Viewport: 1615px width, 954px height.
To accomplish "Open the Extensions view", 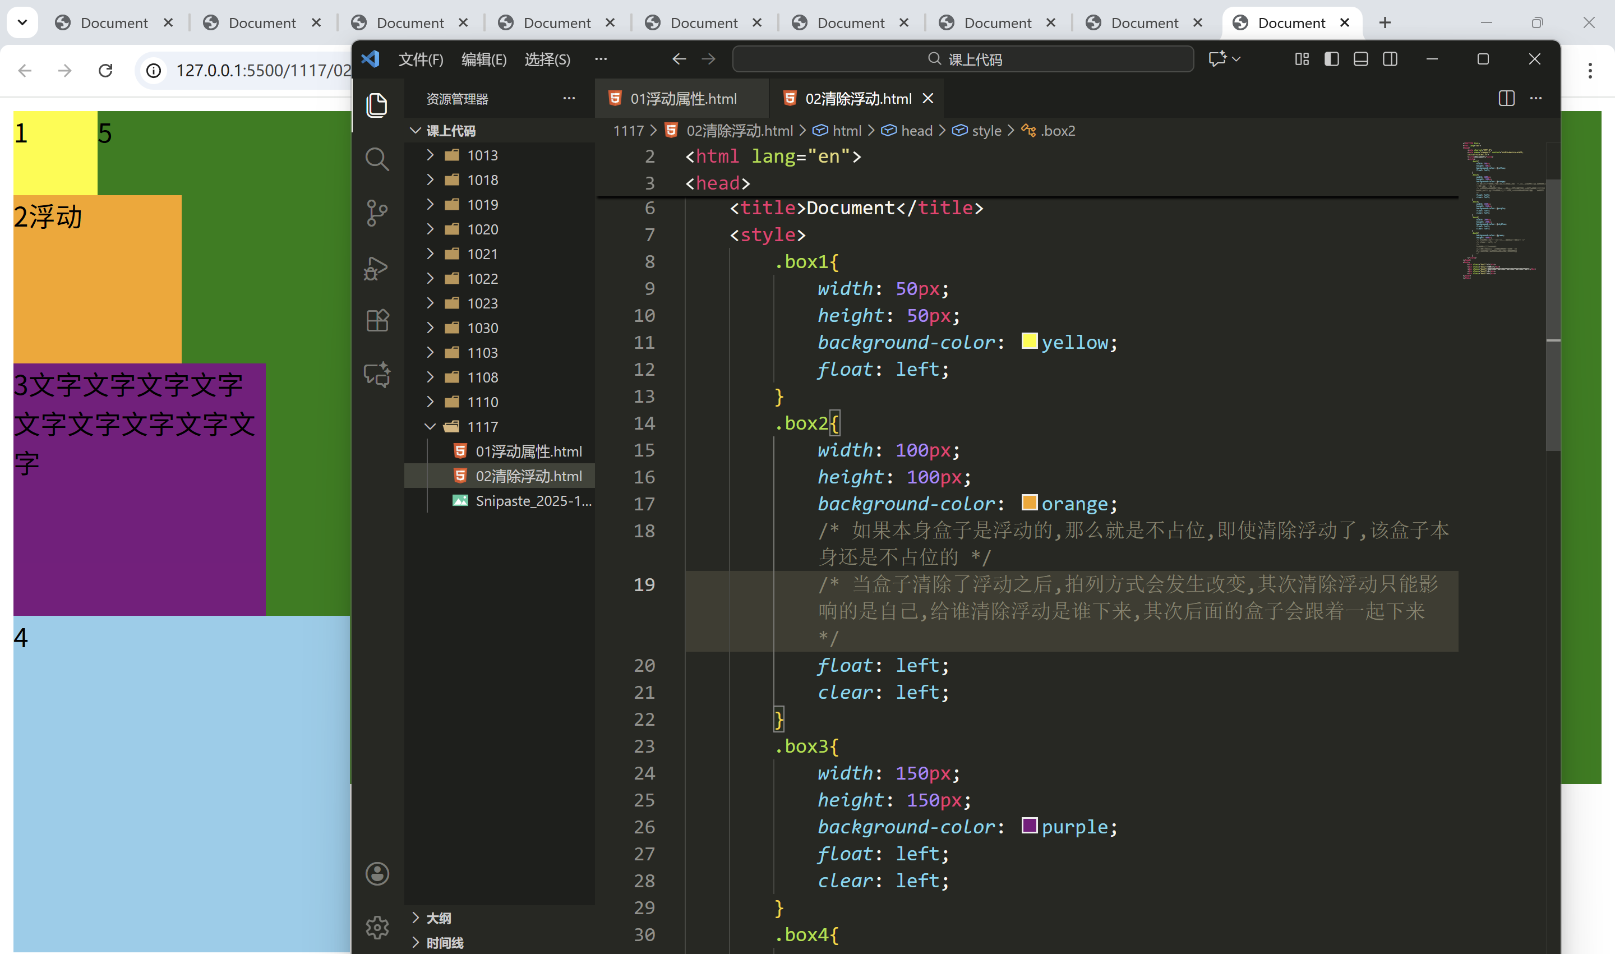I will pyautogui.click(x=377, y=321).
